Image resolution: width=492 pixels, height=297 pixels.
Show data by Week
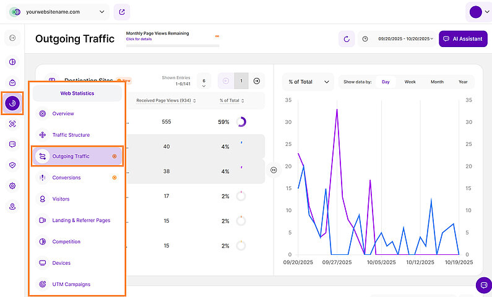click(x=410, y=82)
